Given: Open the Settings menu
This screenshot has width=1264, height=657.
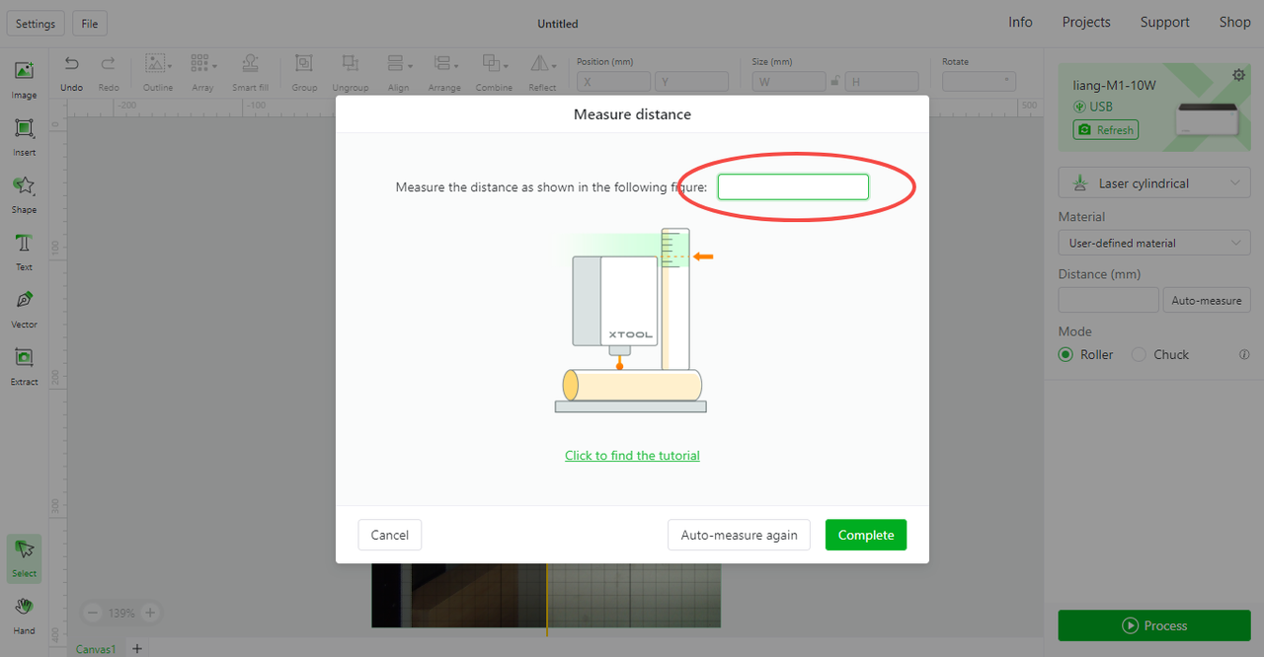Looking at the screenshot, I should tap(36, 24).
